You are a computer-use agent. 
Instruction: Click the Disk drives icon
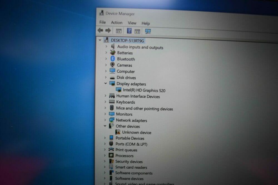pos(112,78)
